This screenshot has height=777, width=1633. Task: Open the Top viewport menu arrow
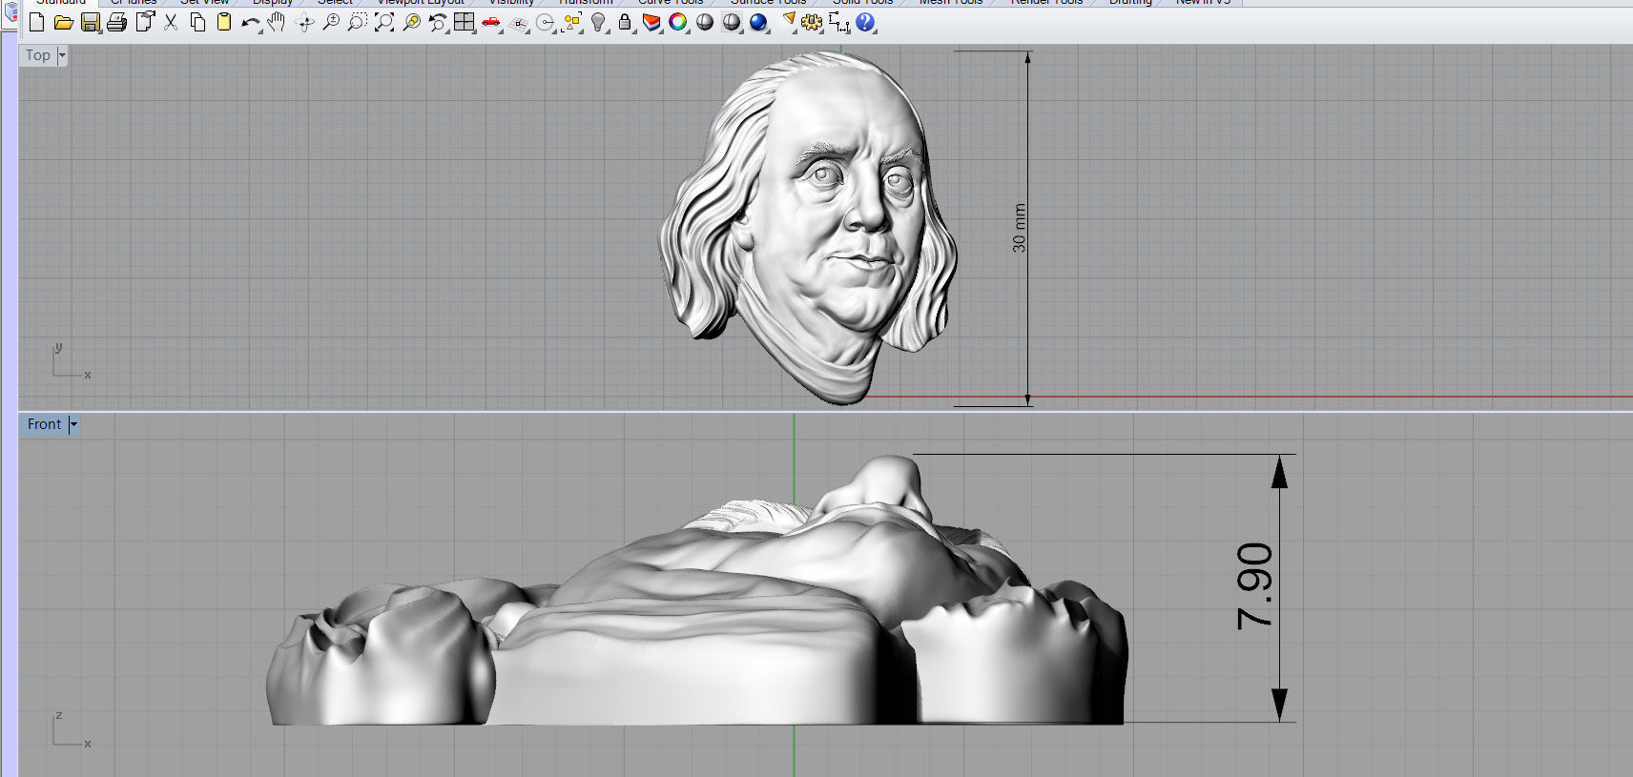click(63, 55)
